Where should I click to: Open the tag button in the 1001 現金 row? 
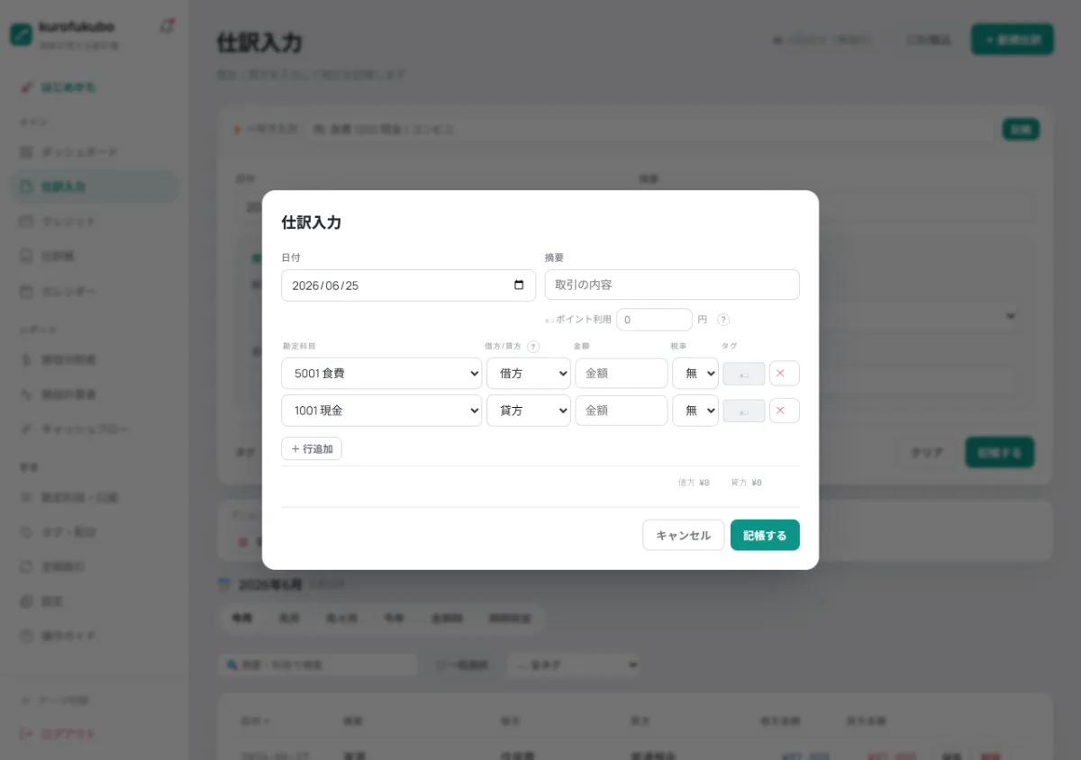(744, 411)
